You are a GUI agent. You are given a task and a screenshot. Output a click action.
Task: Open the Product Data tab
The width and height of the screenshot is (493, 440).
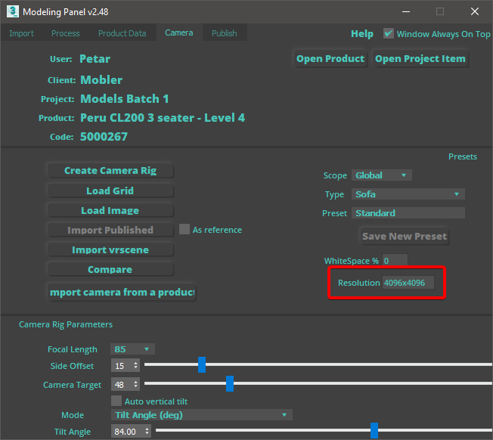point(122,33)
